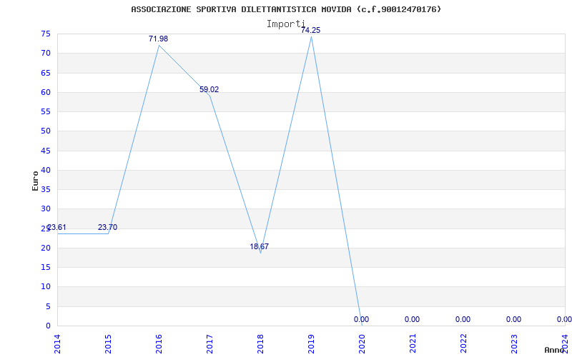
Task: Click the 30 y-axis tick label
Action: (46, 208)
